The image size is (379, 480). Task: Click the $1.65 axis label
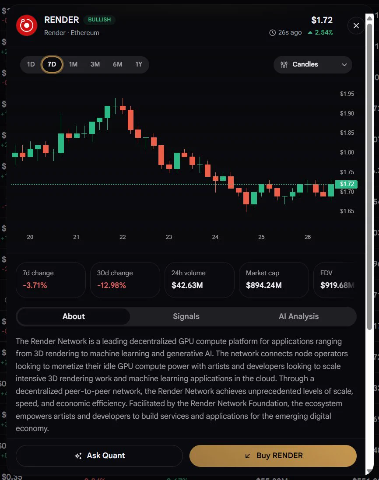(347, 211)
